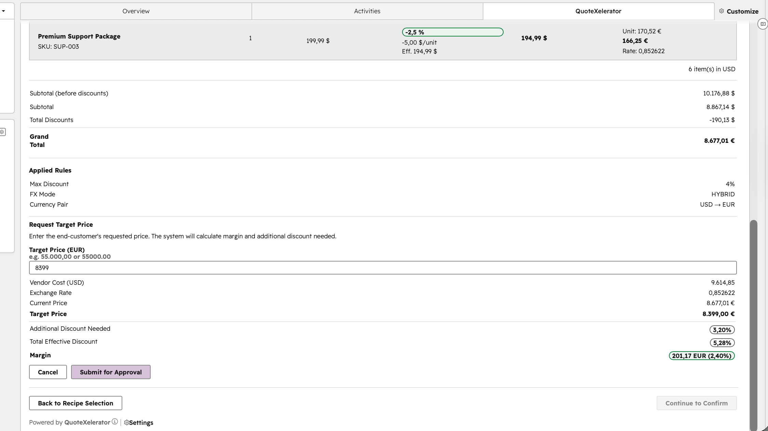Click the Grand Total value 8.677,01 €

[719, 140]
